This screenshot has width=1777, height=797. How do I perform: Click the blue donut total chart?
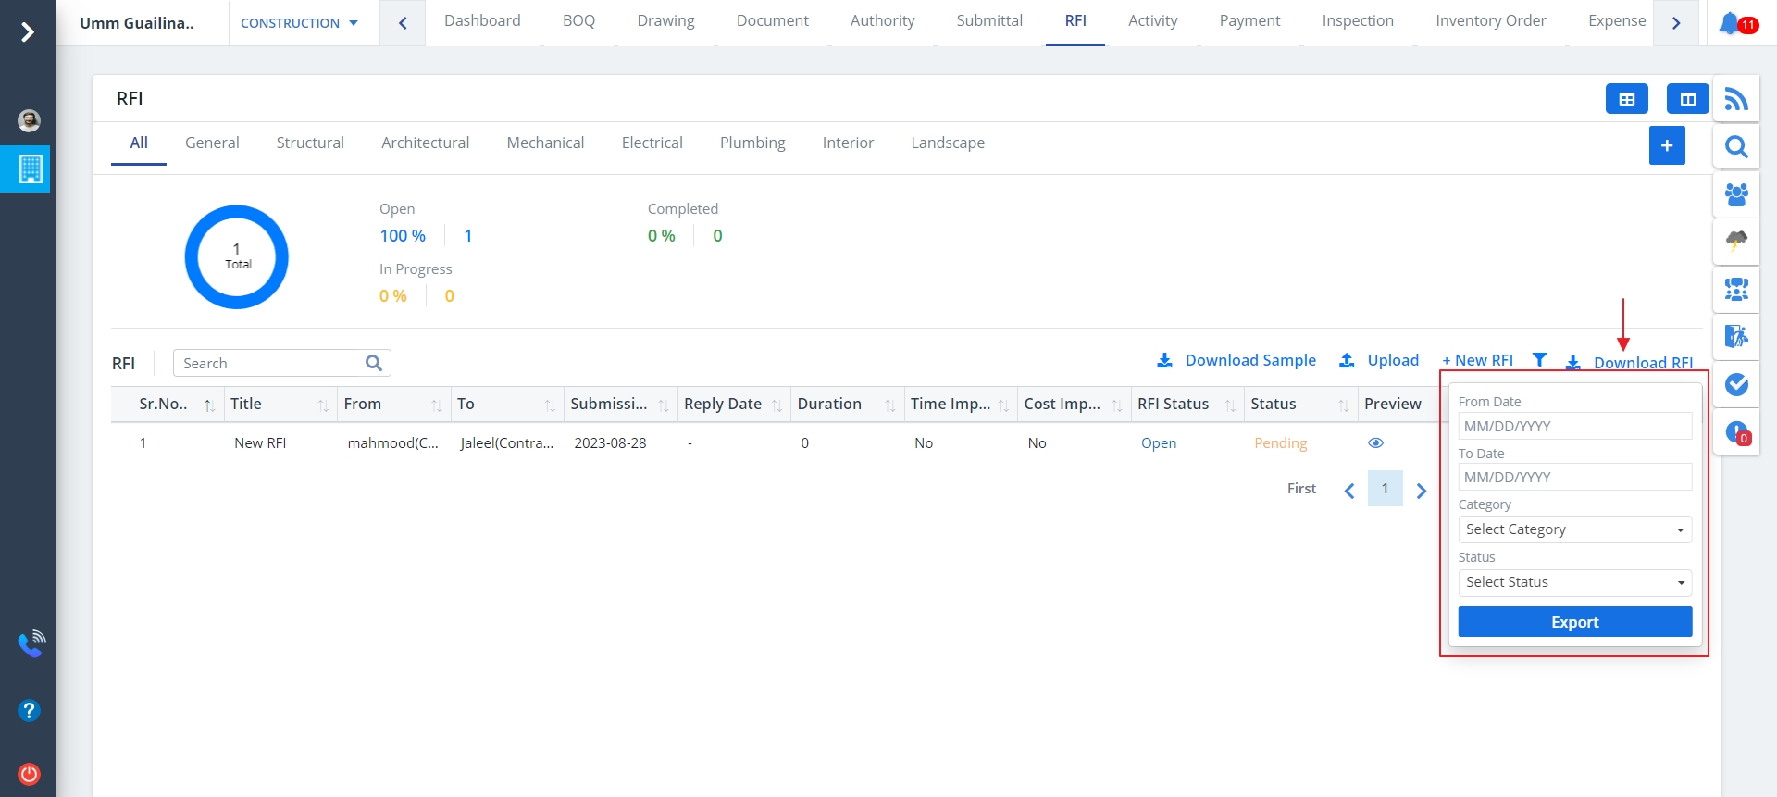[x=237, y=257]
